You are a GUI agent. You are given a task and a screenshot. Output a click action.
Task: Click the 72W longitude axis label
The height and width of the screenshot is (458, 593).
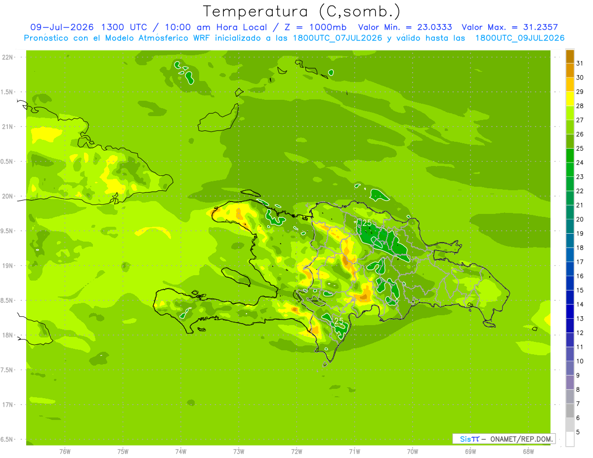[x=296, y=452]
